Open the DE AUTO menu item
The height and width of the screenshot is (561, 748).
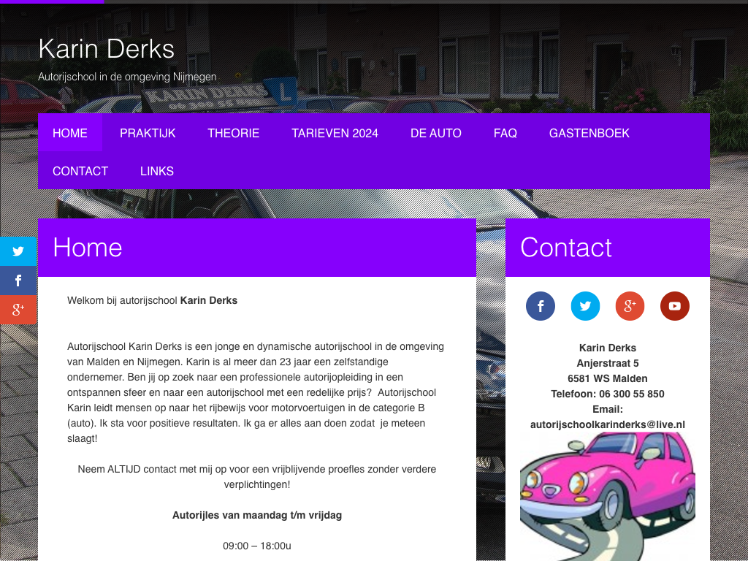436,133
